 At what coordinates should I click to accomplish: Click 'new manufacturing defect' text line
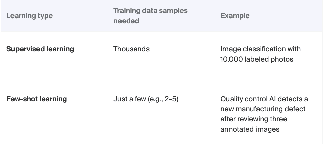pyautogui.click(x=263, y=109)
